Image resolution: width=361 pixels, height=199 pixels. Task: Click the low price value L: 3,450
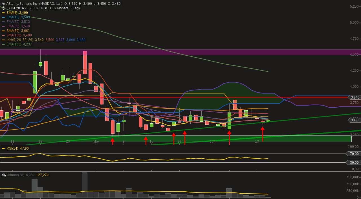100,4
